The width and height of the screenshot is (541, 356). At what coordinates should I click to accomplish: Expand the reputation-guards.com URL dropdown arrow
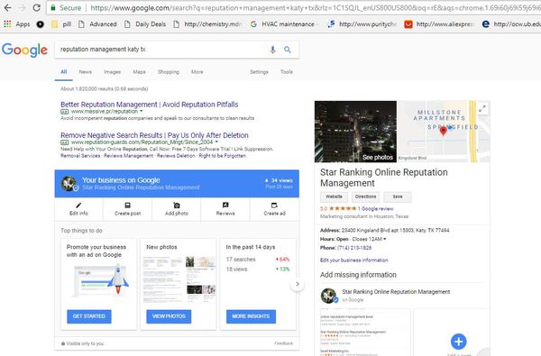pyautogui.click(x=216, y=141)
